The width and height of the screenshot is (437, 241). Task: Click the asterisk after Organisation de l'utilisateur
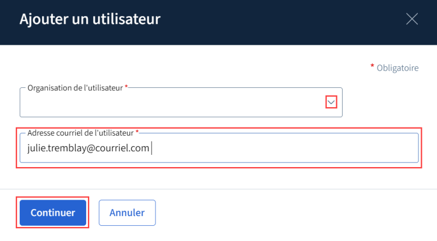pos(126,87)
